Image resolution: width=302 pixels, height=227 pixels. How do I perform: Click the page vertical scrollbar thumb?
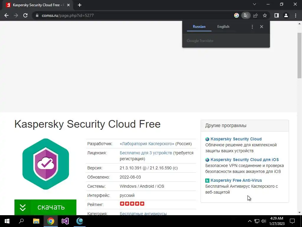(x=300, y=55)
